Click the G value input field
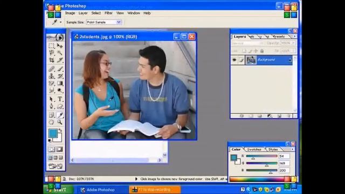The width and height of the screenshot is (345, 194). coord(284,163)
